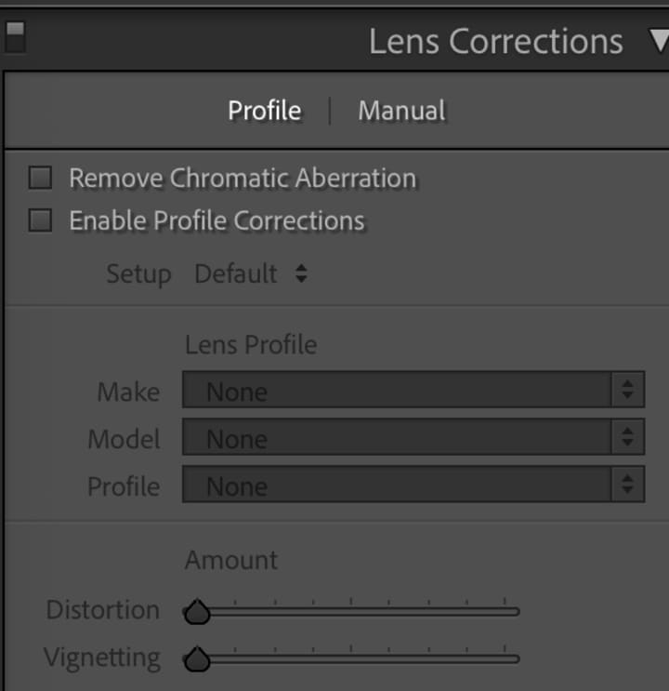
Task: Switch to the Profile tab
Action: [x=265, y=111]
